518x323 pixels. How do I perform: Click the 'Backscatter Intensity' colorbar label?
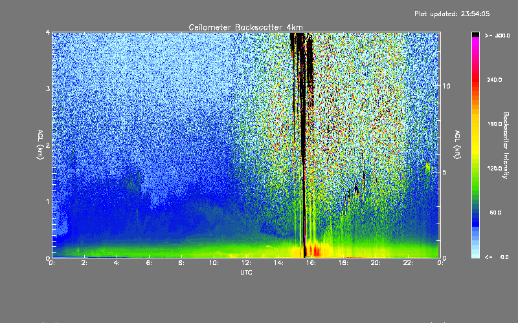(506, 145)
